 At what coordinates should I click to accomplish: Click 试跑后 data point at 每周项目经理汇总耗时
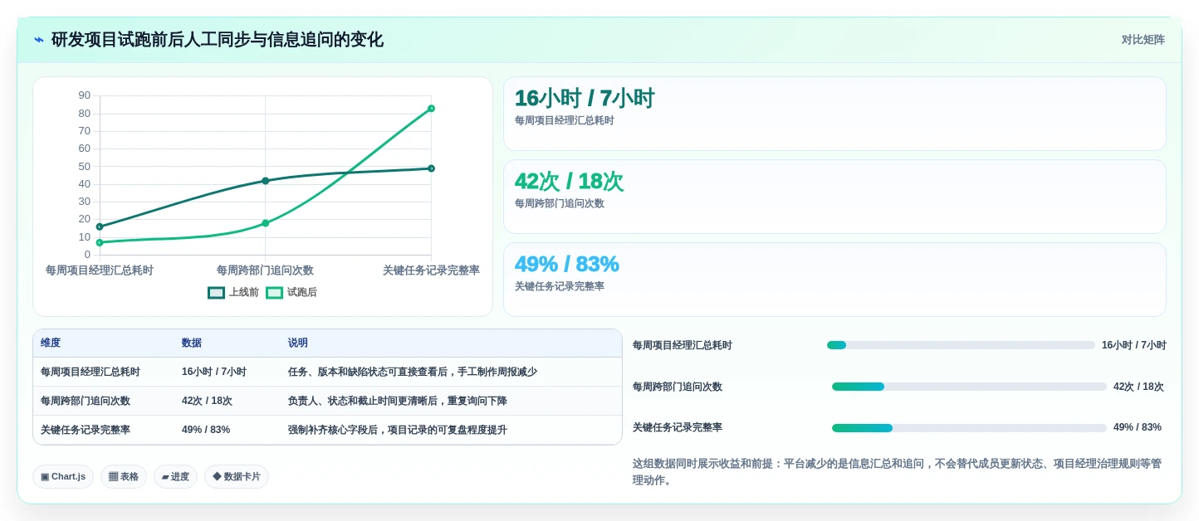coord(100,242)
